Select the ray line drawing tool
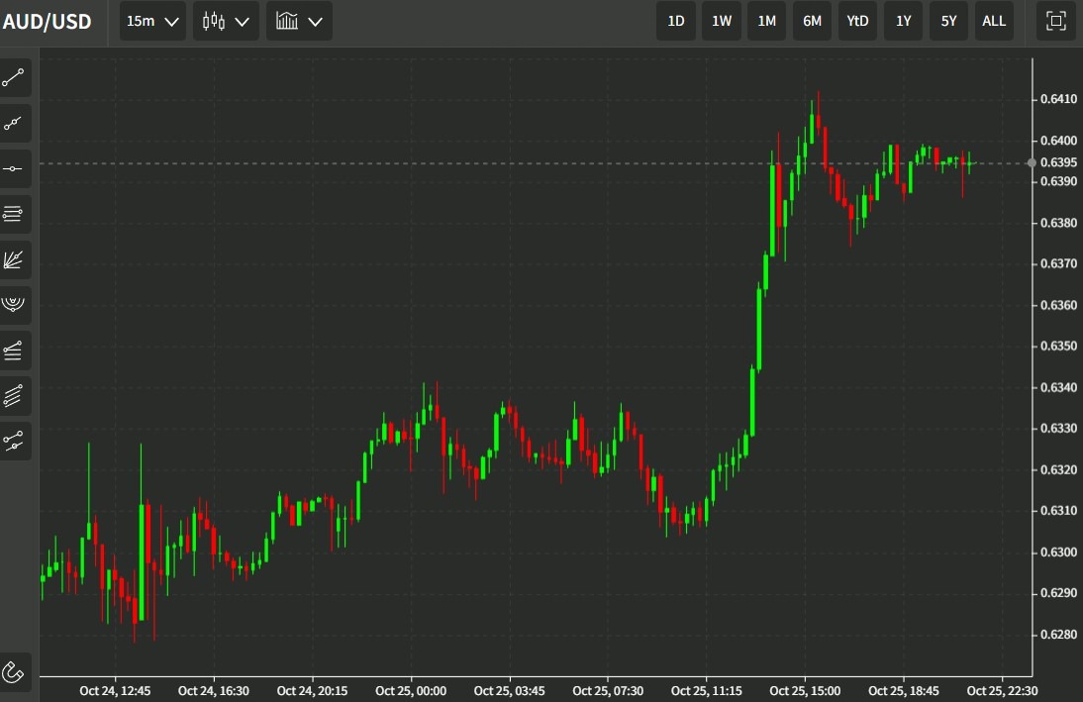The width and height of the screenshot is (1083, 702). pyautogui.click(x=14, y=123)
